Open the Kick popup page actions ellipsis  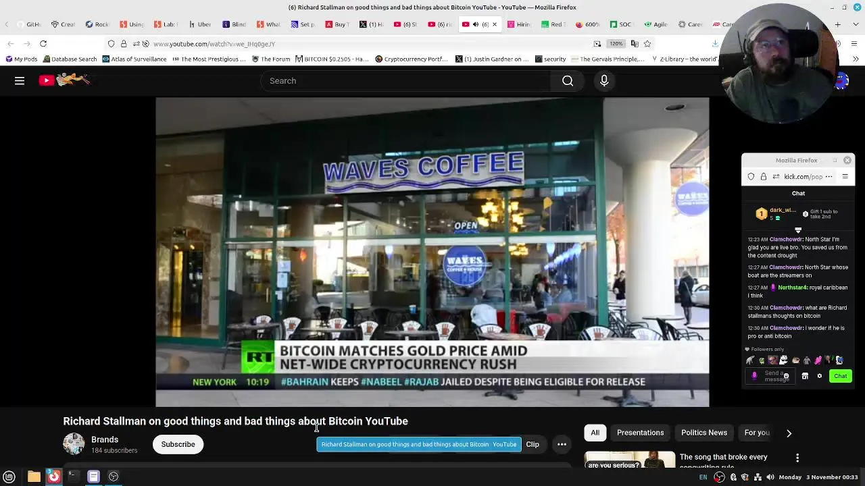click(829, 177)
